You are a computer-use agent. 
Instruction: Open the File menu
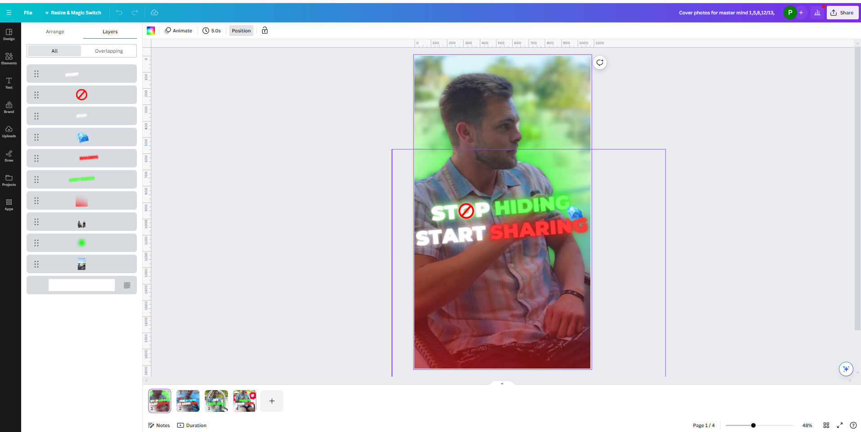click(28, 13)
